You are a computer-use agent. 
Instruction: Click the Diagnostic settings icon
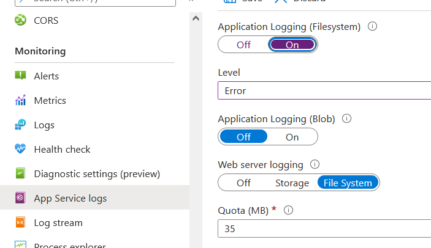(20, 173)
